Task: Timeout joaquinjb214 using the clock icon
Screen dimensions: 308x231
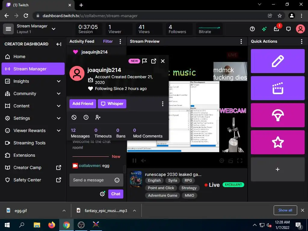Action: 86,117
